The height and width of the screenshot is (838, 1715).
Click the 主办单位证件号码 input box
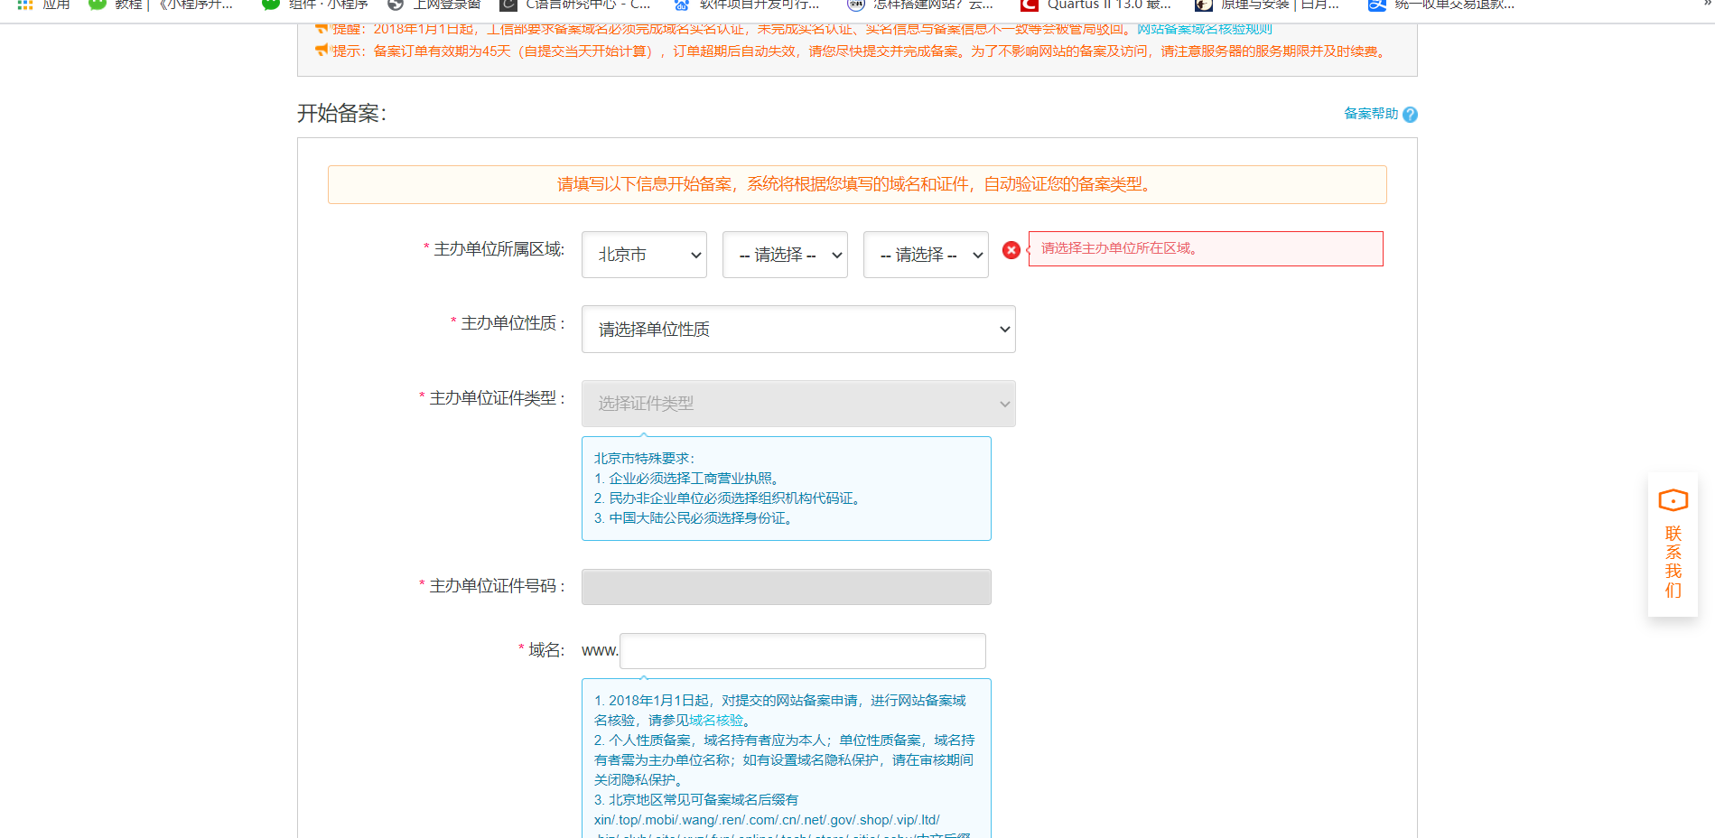(787, 587)
